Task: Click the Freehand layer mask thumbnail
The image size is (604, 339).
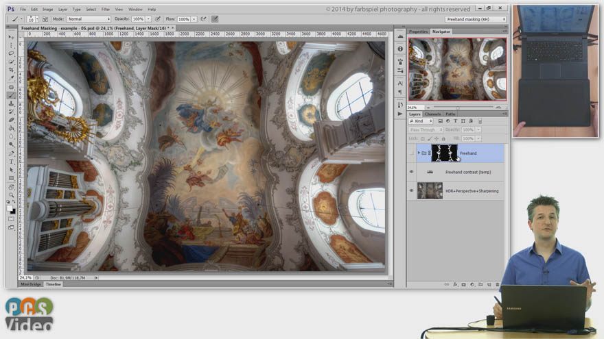Action: click(444, 153)
